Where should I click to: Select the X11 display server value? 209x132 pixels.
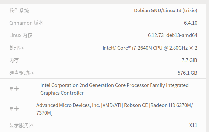pos(193,125)
